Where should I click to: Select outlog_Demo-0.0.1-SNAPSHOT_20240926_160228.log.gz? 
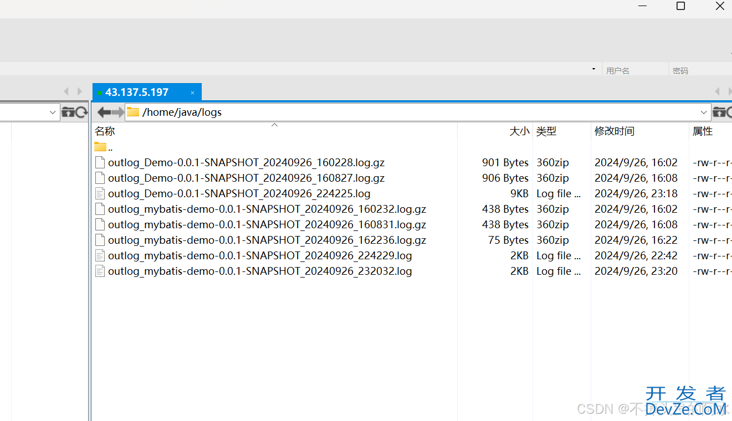pyautogui.click(x=246, y=162)
